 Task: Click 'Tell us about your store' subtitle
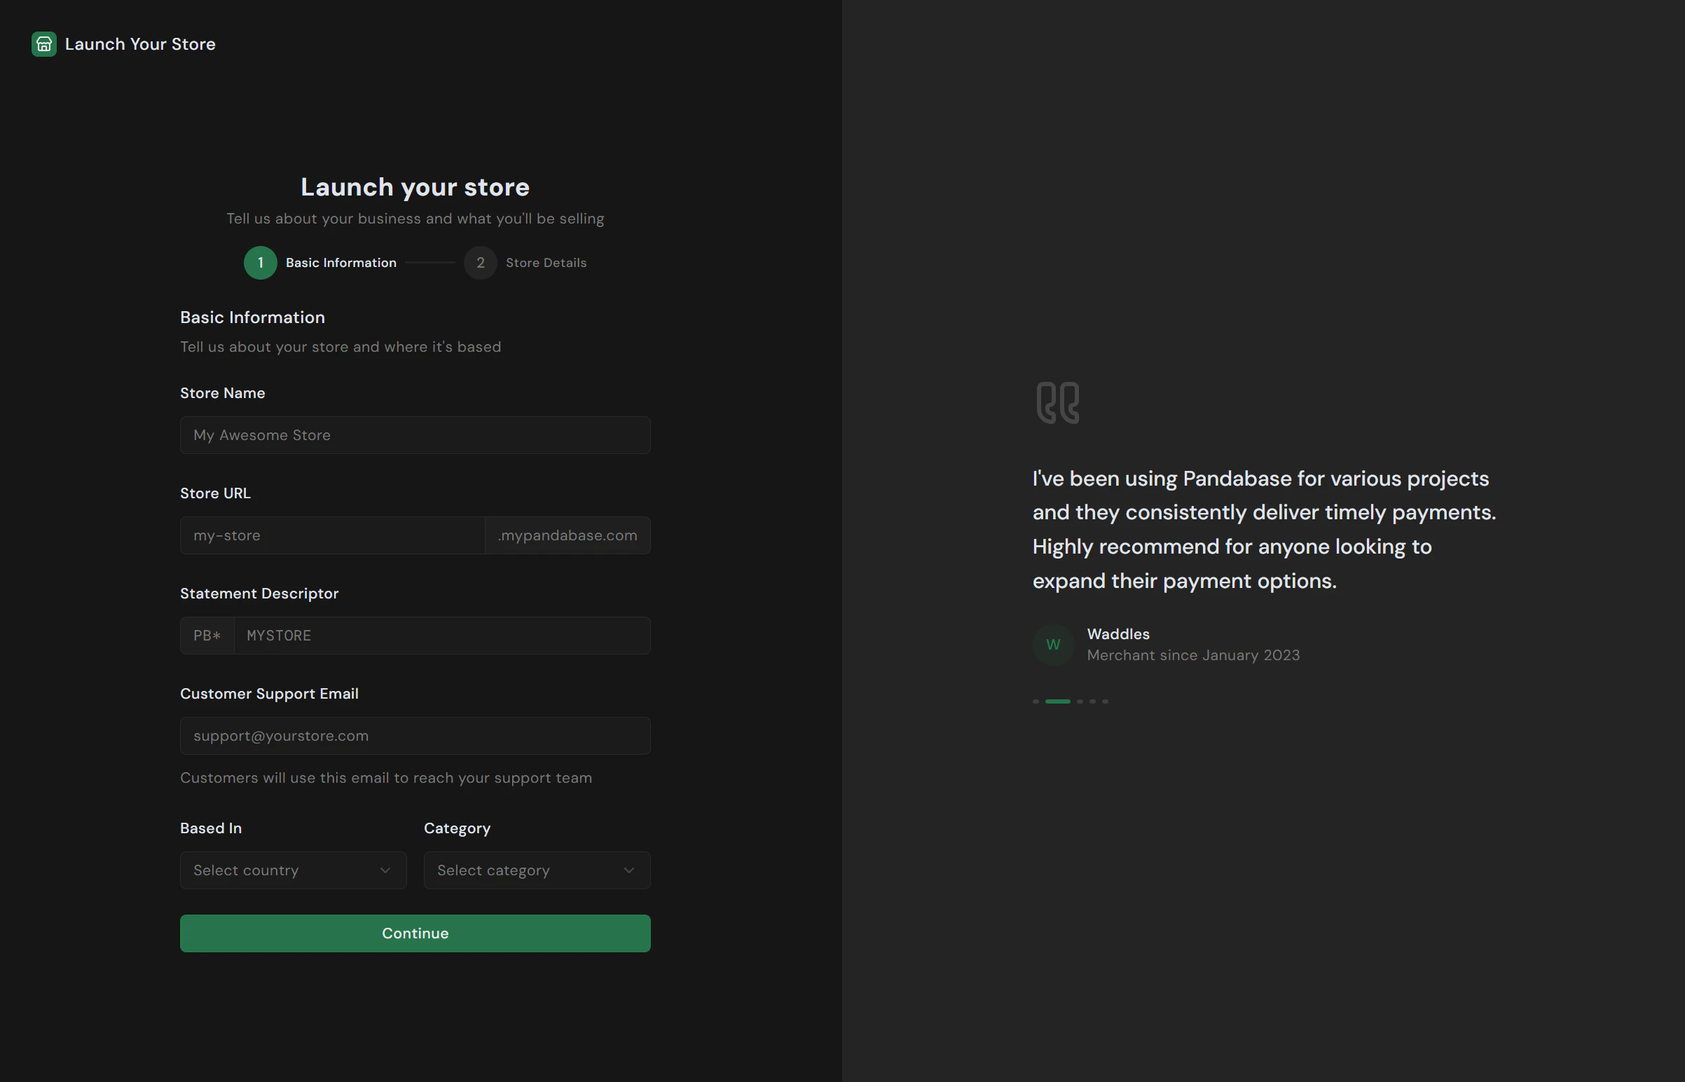[x=341, y=347]
